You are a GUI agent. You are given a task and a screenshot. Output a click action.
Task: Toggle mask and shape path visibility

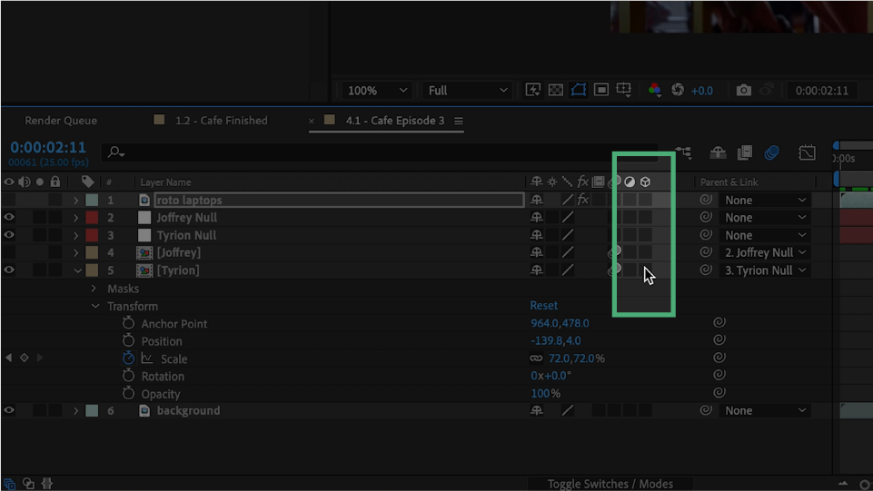pos(579,91)
